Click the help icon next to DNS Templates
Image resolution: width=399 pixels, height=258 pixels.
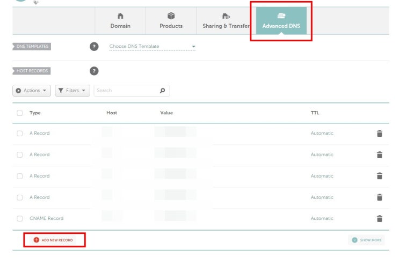tap(94, 47)
